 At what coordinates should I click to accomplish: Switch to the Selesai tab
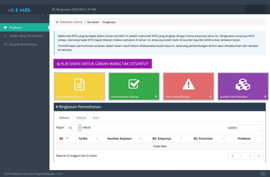[81, 118]
